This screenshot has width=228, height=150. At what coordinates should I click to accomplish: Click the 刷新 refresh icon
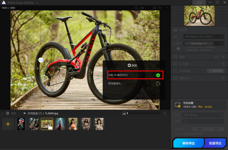(137, 8)
